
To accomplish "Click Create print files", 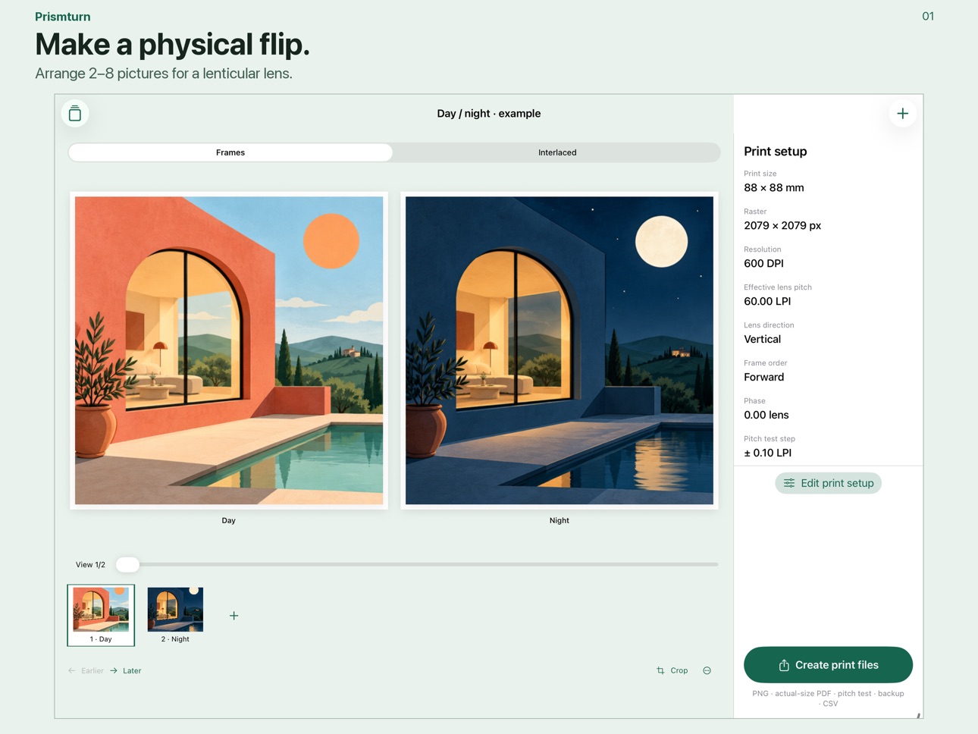I will (828, 665).
